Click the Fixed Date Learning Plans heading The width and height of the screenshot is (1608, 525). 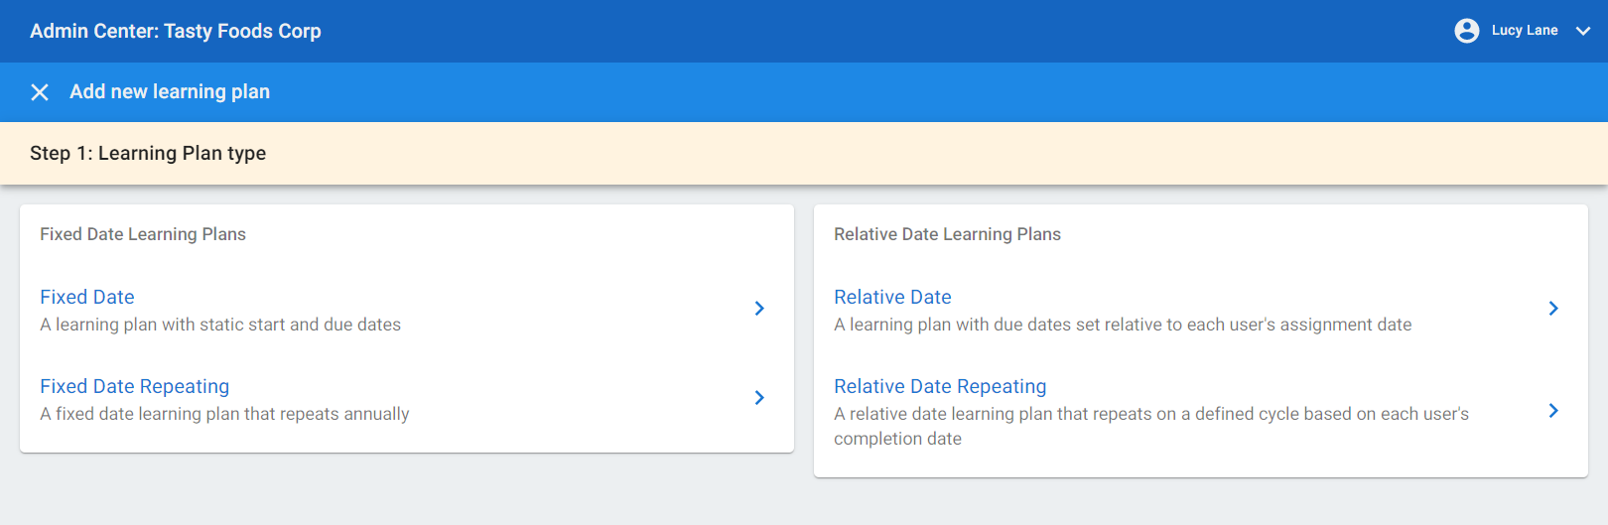tap(143, 234)
